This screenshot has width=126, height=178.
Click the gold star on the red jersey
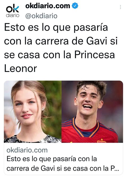pos(102,139)
